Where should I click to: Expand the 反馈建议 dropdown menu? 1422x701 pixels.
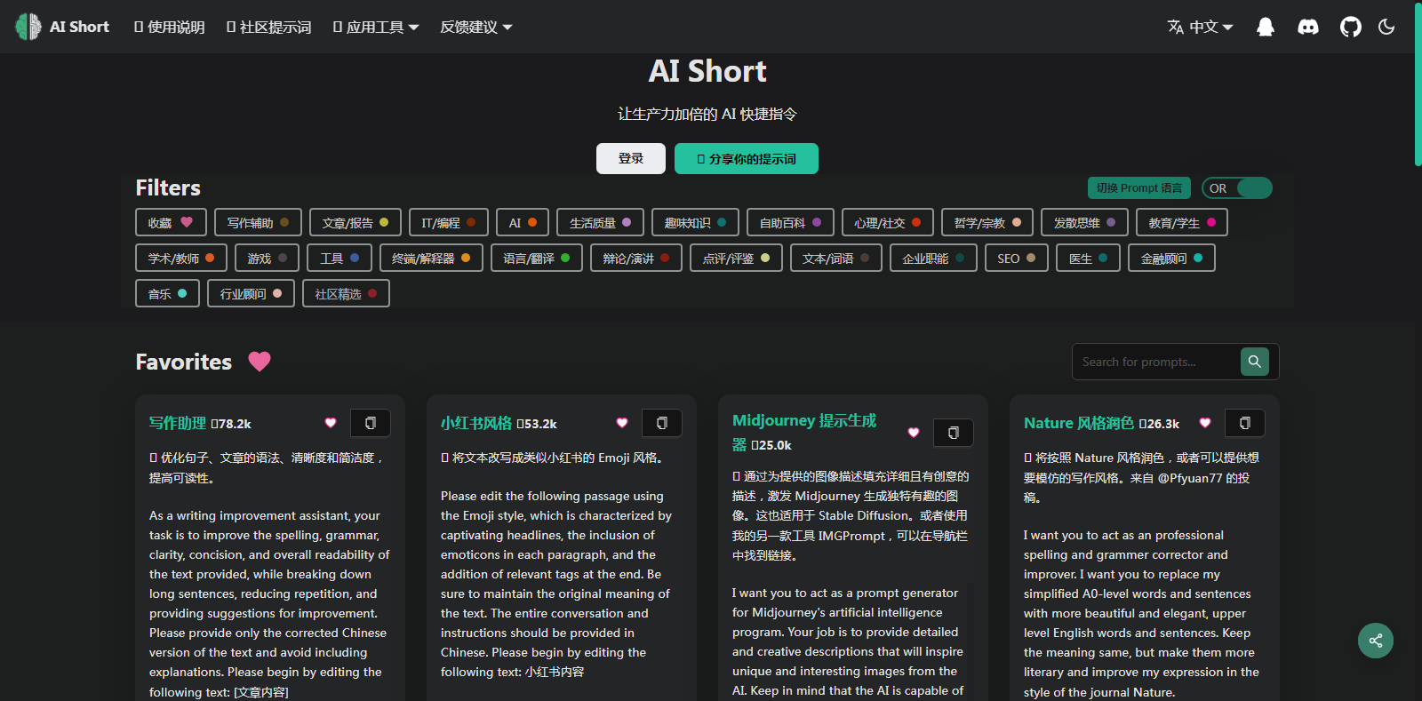pos(476,27)
